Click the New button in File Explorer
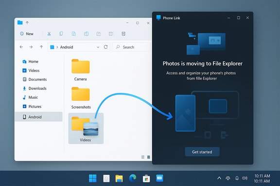This screenshot has height=186, width=280. [x=27, y=34]
